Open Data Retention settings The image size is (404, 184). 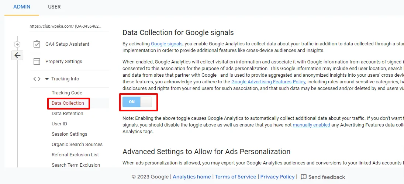(68, 114)
